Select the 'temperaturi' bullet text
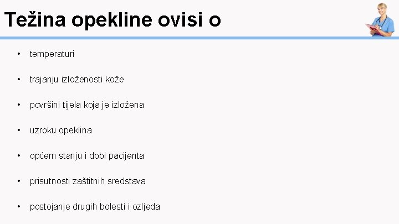The height and width of the screenshot is (224, 399). click(x=52, y=54)
